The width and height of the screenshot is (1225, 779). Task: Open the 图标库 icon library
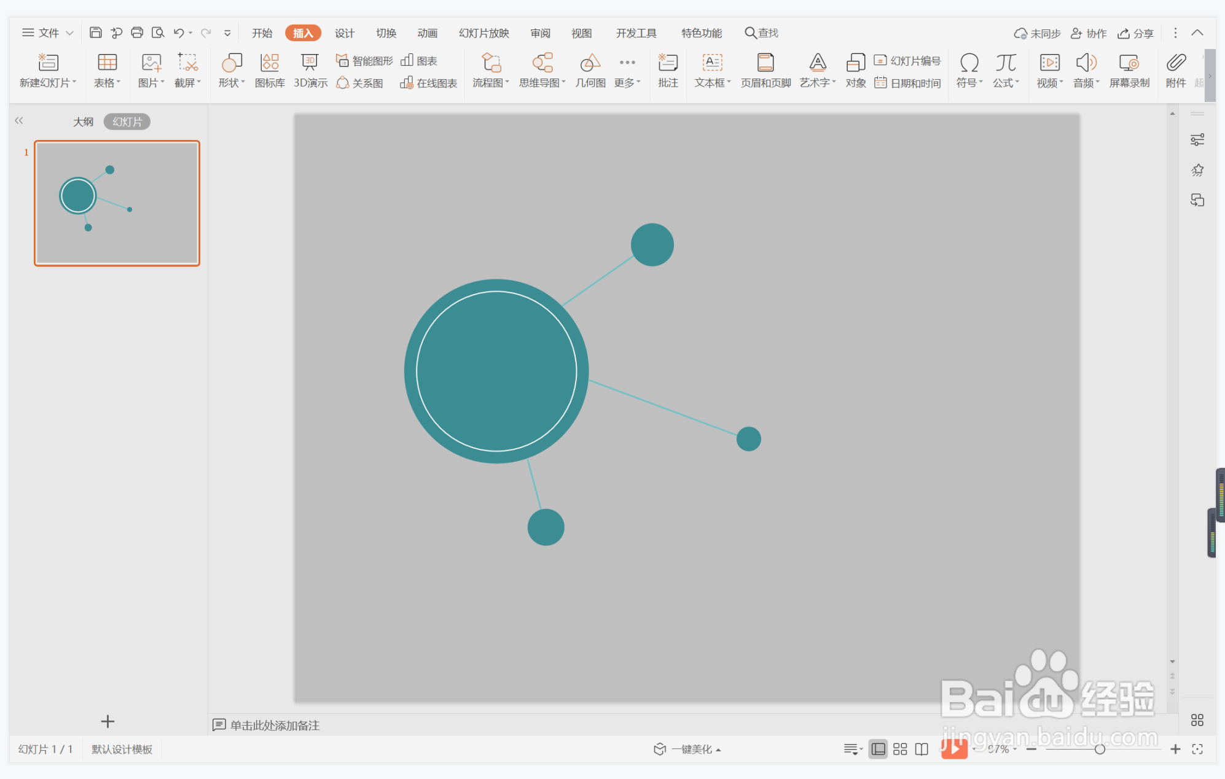(269, 70)
